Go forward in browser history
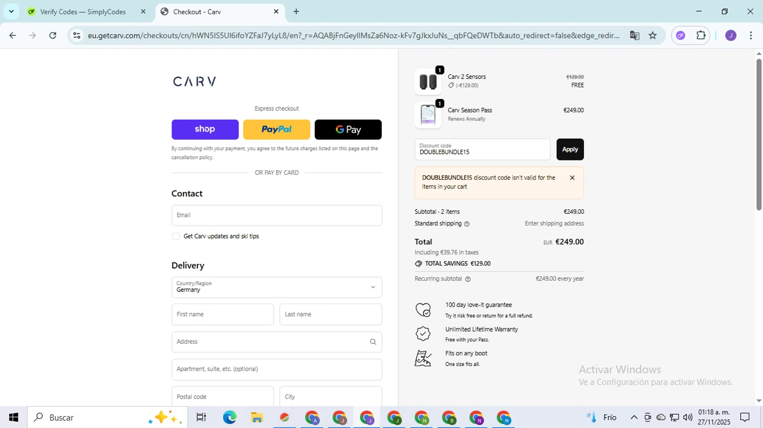 33,36
